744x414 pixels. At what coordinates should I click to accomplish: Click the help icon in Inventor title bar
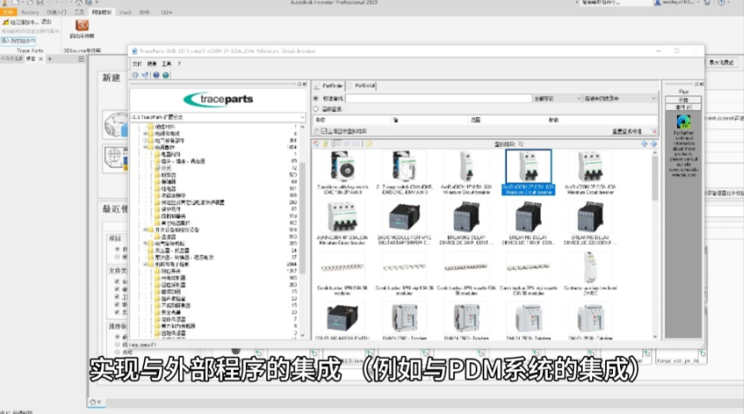(x=721, y=3)
